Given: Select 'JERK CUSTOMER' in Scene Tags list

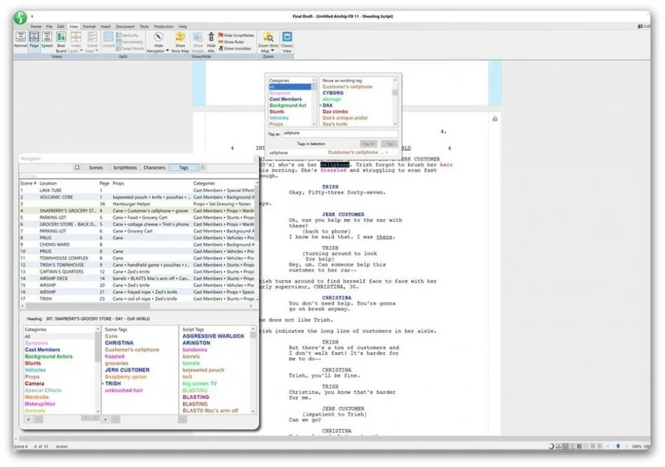Looking at the screenshot, I should click(127, 370).
